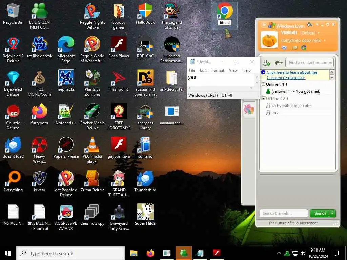
Task: Open the Everything search shortcut
Action: coord(13,181)
